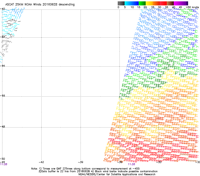Click the note line starting 'Note: 1) Times are GMT'
Viewport: 200px width, 176px height.
[85, 169]
